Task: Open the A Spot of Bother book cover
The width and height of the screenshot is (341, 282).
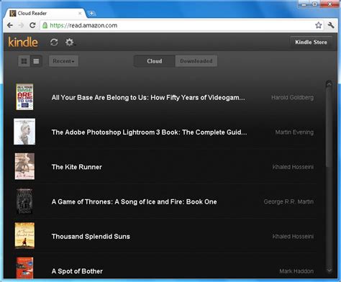Action: pos(24,268)
